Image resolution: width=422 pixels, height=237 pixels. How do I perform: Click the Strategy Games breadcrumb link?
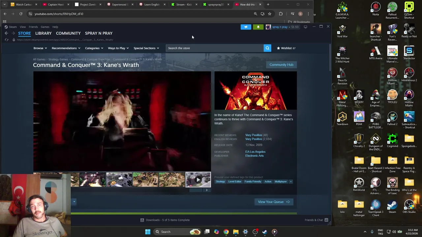[58, 60]
